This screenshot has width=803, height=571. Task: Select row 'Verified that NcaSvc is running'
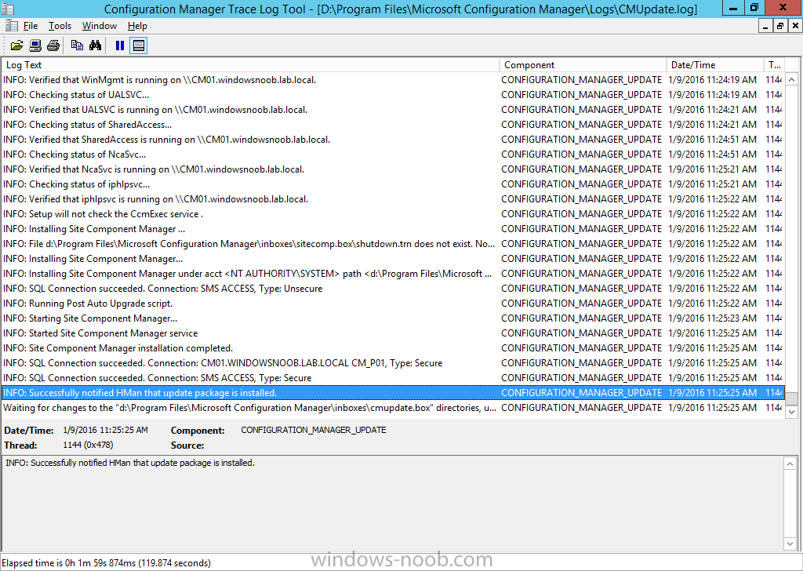click(x=393, y=169)
